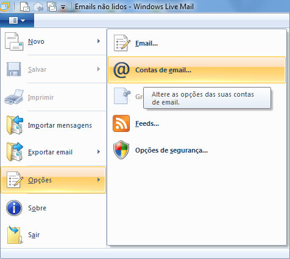The image size is (290, 259).
Task: Open the Feeds RSS icon
Action: coord(121,123)
